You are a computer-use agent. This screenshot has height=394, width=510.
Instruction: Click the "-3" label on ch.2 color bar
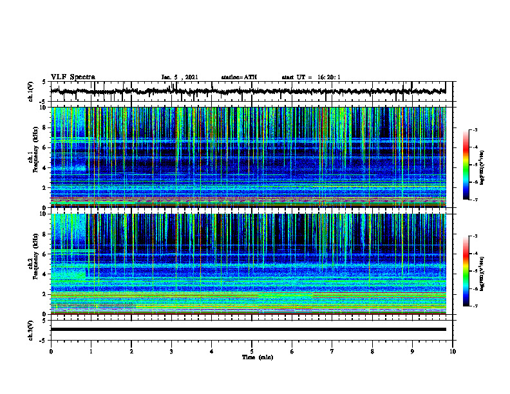point(475,236)
